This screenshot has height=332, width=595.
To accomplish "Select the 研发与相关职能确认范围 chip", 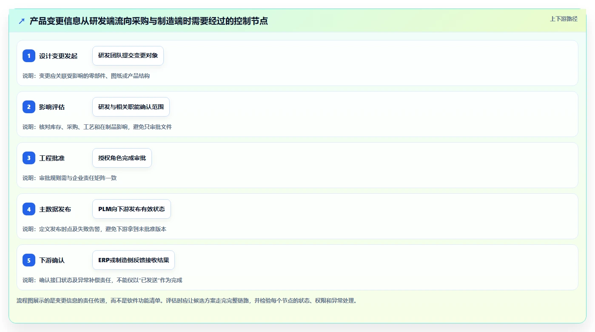I will (x=131, y=107).
